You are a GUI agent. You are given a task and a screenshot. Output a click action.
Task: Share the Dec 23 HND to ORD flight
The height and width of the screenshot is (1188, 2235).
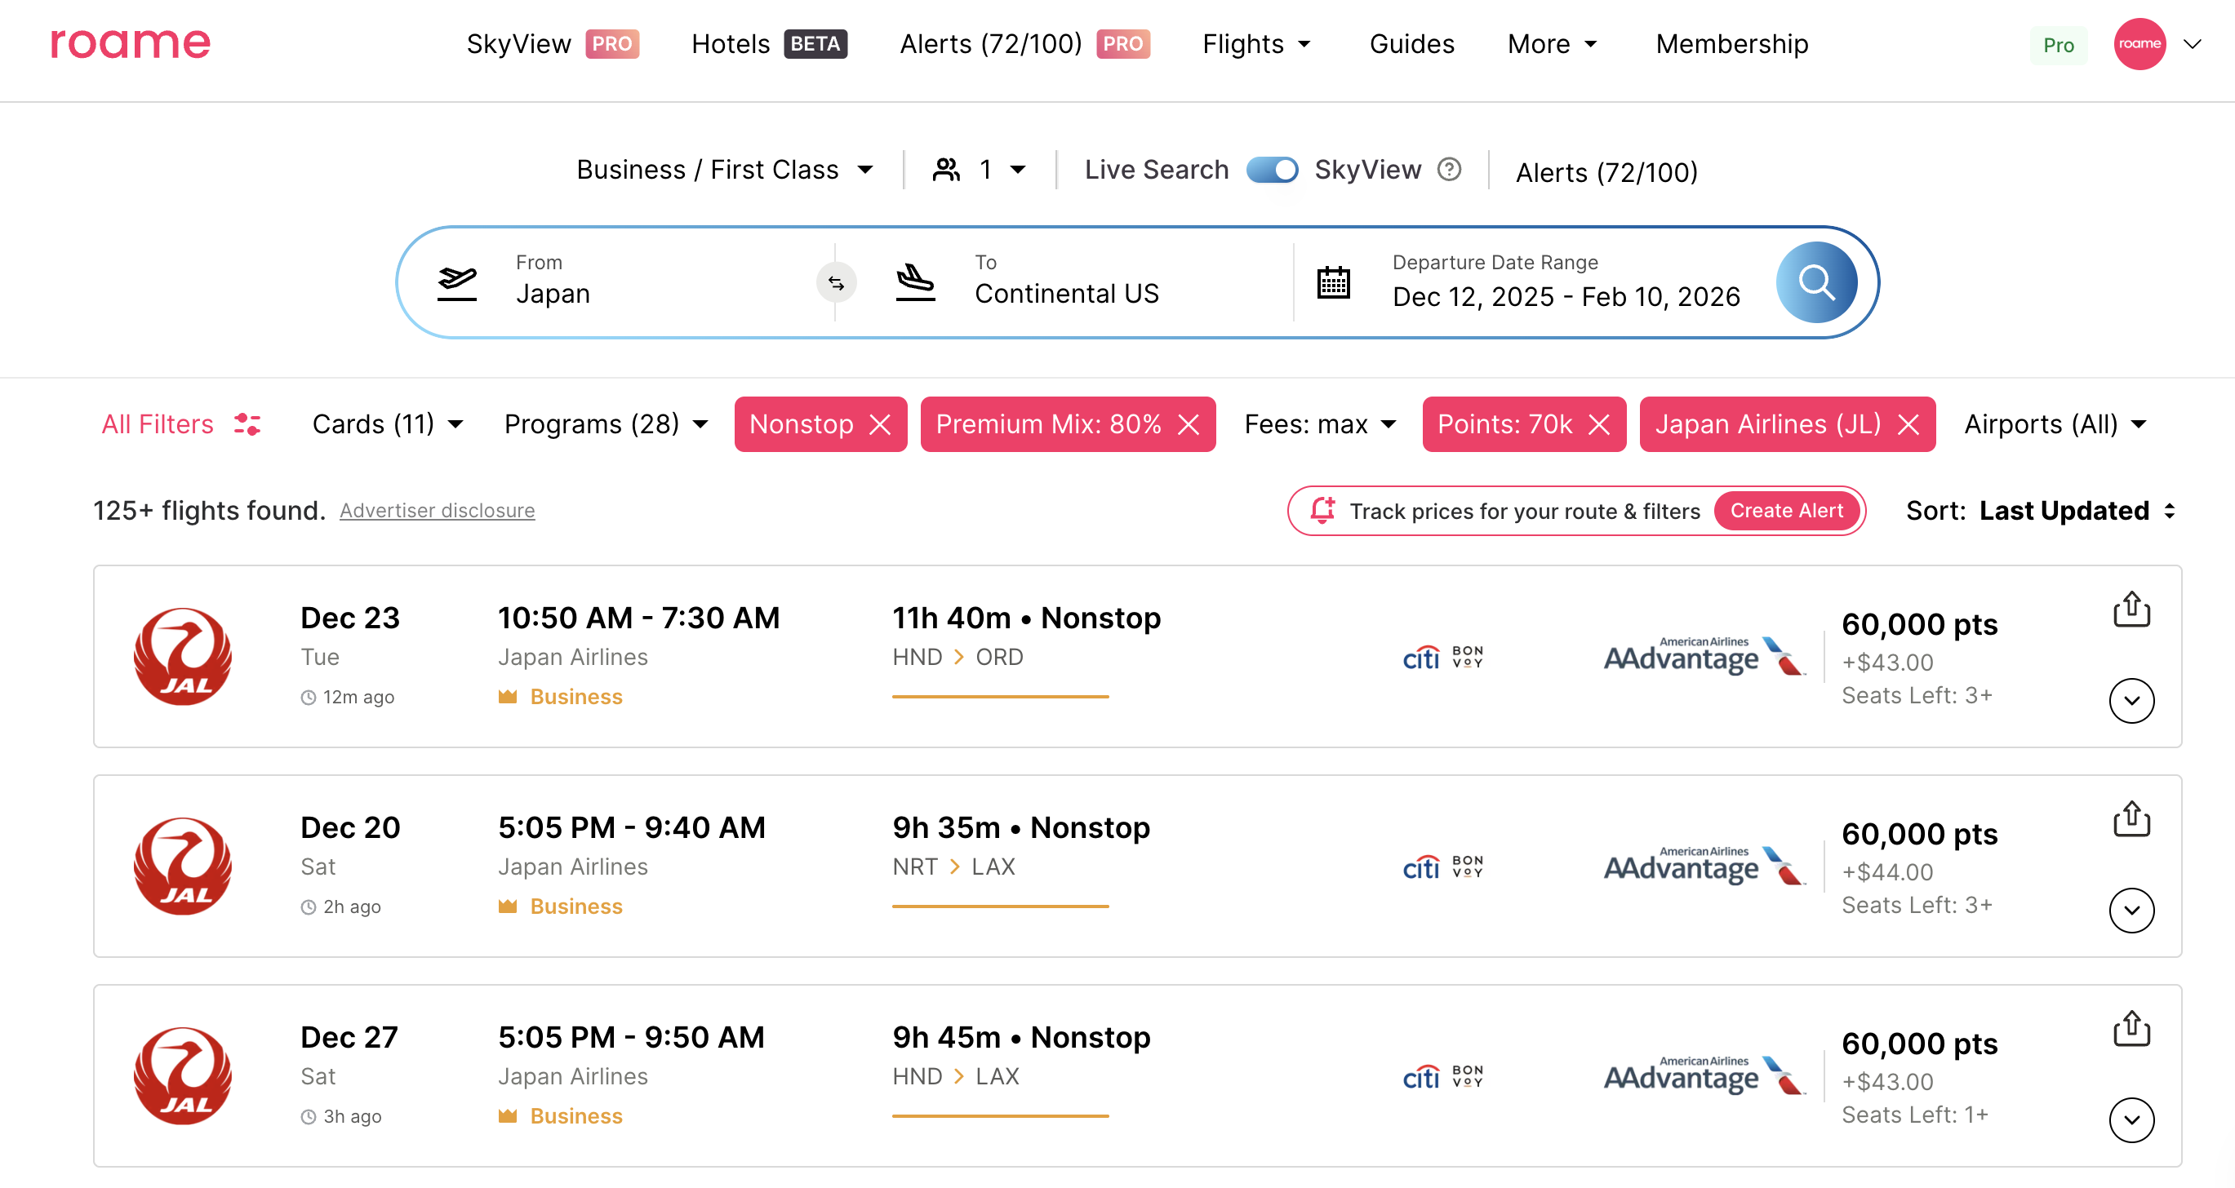pyautogui.click(x=2131, y=610)
